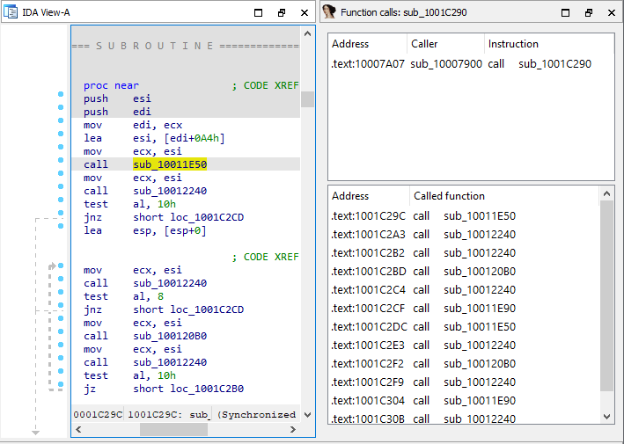
Task: Click scroll-down arrow in called functions list
Action: click(x=606, y=418)
